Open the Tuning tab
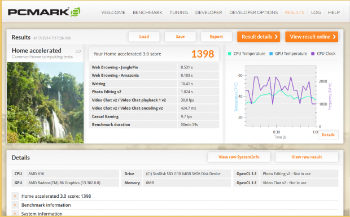The width and height of the screenshot is (350, 217). pos(178,12)
